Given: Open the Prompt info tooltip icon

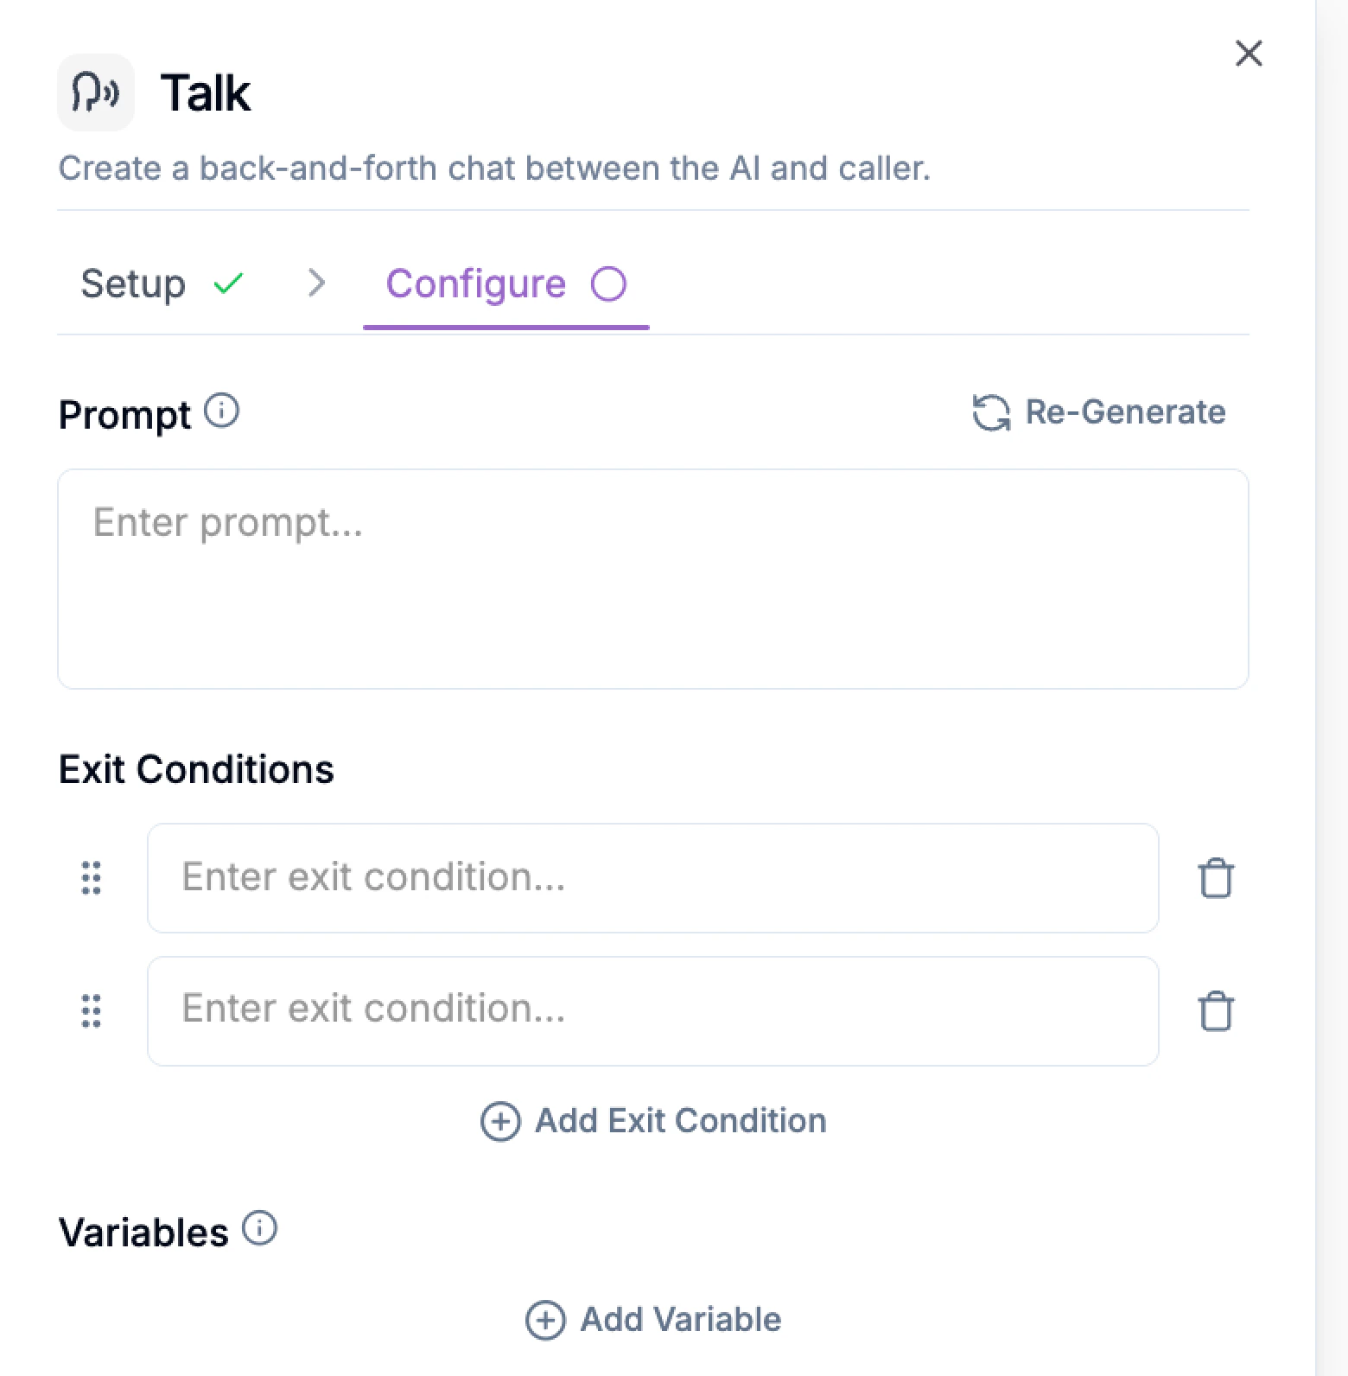Looking at the screenshot, I should point(222,411).
